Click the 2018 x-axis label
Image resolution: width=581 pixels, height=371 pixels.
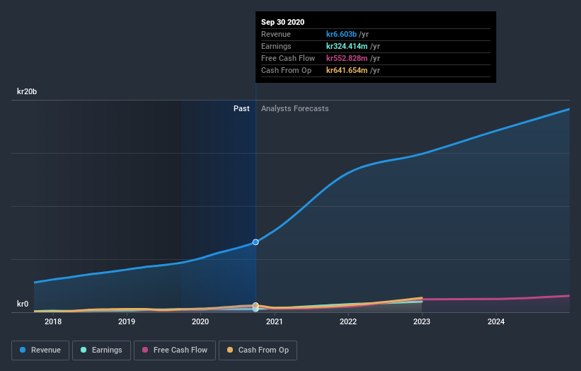53,321
